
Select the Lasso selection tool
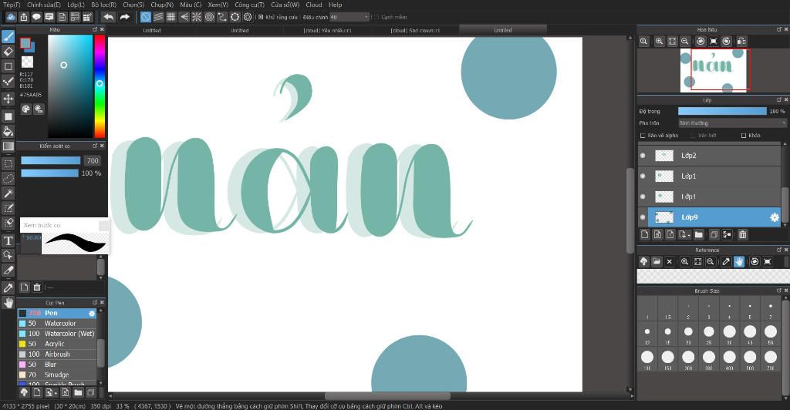point(8,179)
